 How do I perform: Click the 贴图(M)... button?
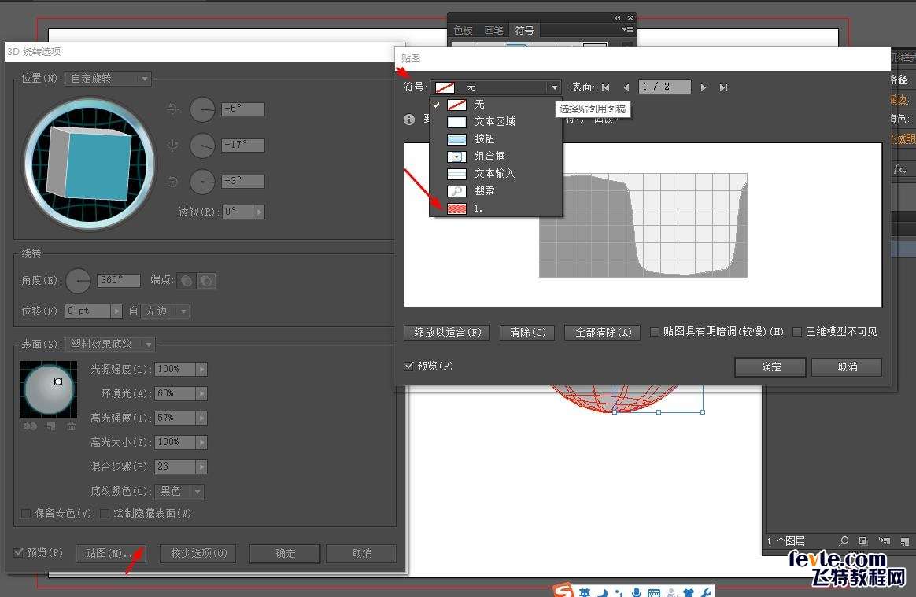click(110, 553)
